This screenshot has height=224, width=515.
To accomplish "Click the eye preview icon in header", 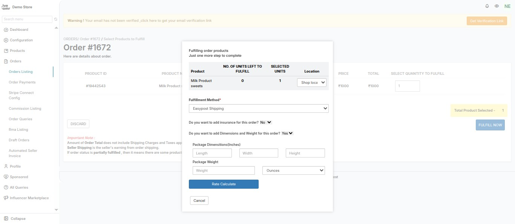I will point(497,6).
